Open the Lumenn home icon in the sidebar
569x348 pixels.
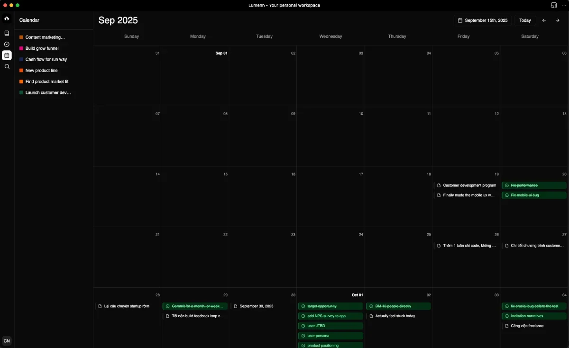(6, 18)
